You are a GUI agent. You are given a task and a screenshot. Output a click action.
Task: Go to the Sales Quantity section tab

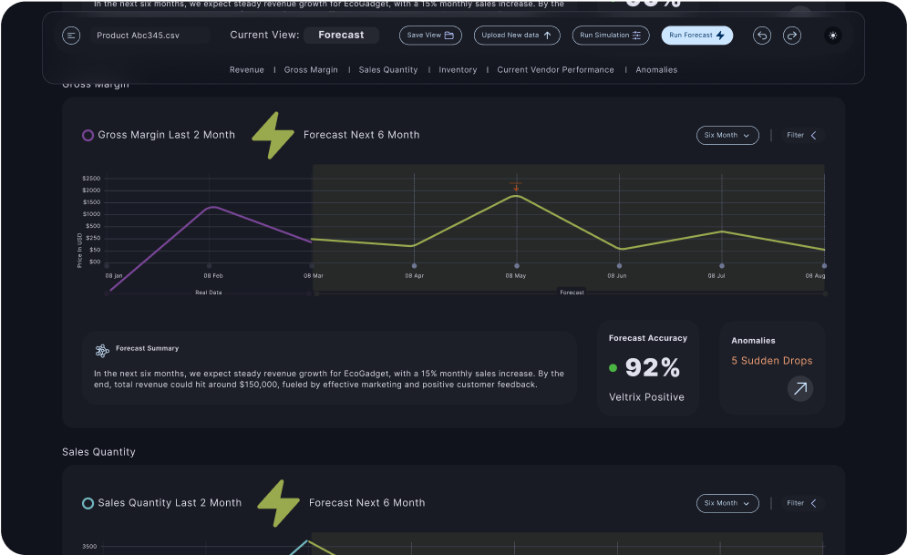point(388,69)
